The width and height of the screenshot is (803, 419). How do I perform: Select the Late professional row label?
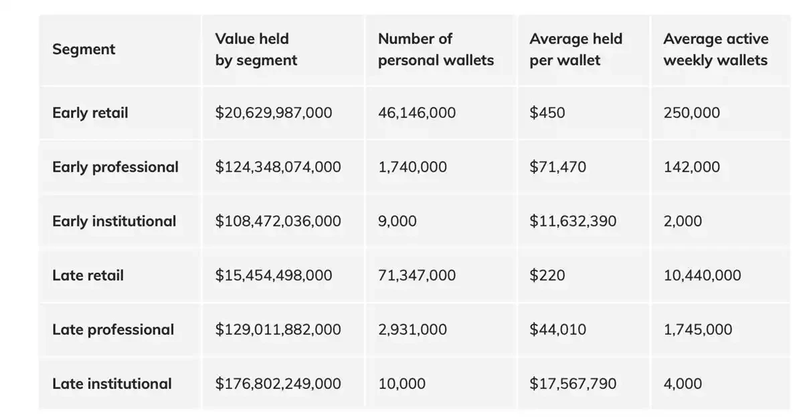click(x=112, y=329)
